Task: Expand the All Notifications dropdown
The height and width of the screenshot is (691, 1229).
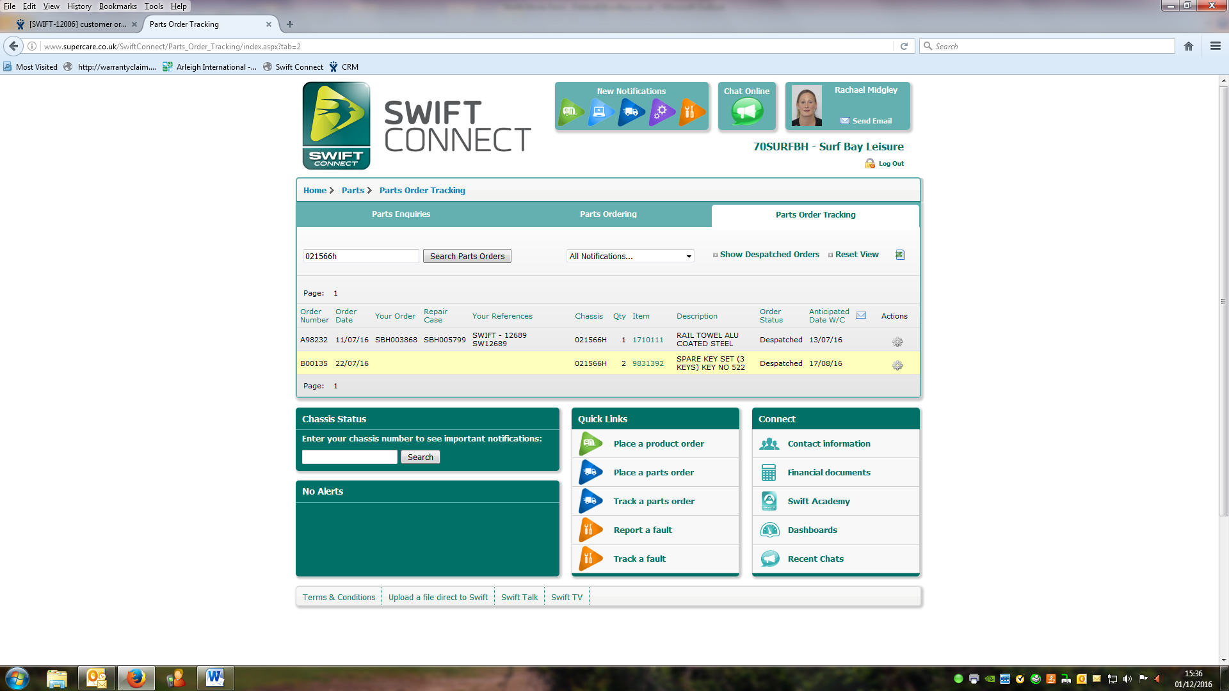Action: click(631, 256)
